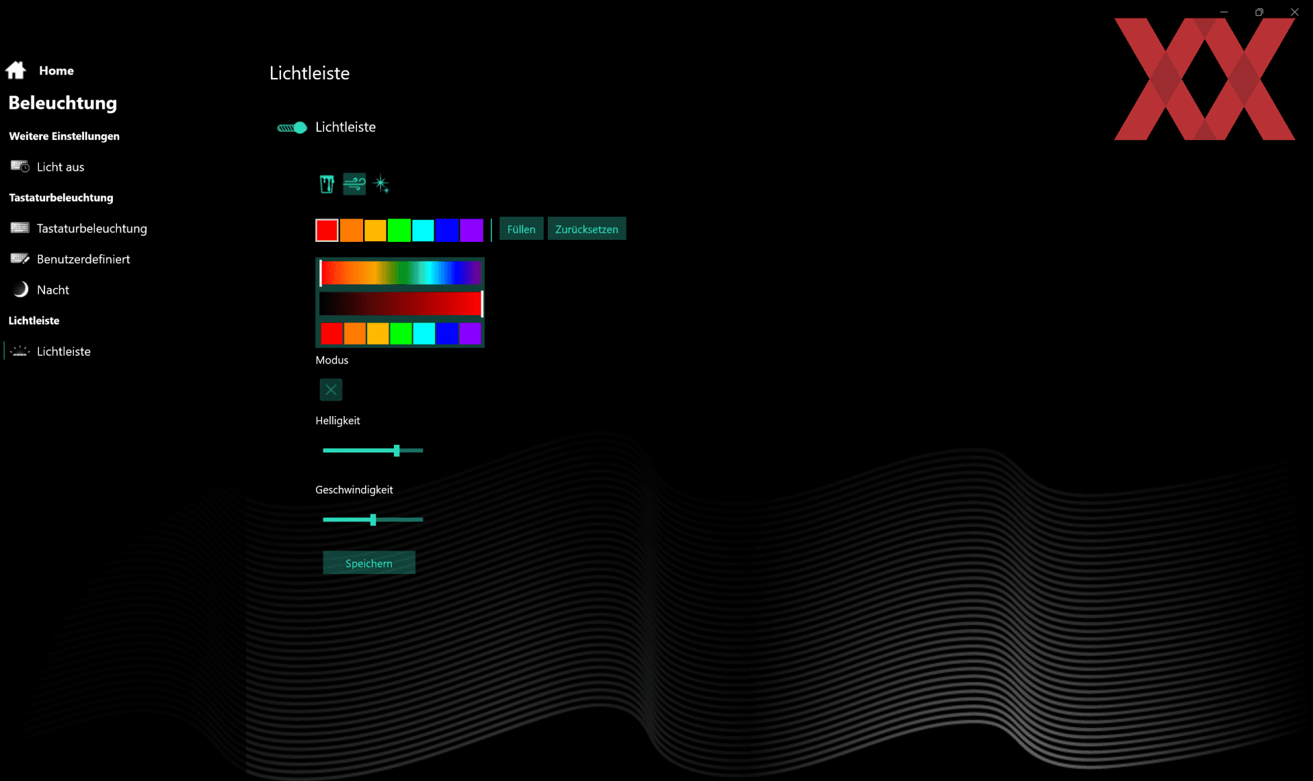
Task: Click the Licht aus keyboard-timer icon
Action: pyautogui.click(x=20, y=167)
